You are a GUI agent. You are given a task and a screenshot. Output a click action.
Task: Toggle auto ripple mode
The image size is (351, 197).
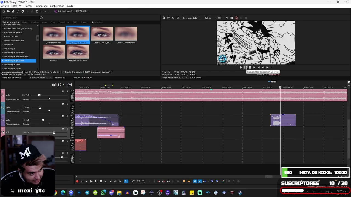click(x=205, y=181)
